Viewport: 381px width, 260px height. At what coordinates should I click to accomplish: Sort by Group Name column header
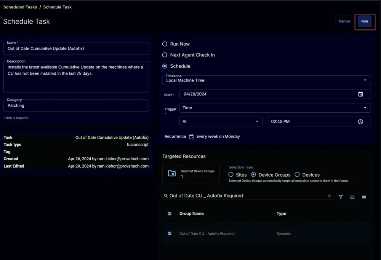click(192, 214)
